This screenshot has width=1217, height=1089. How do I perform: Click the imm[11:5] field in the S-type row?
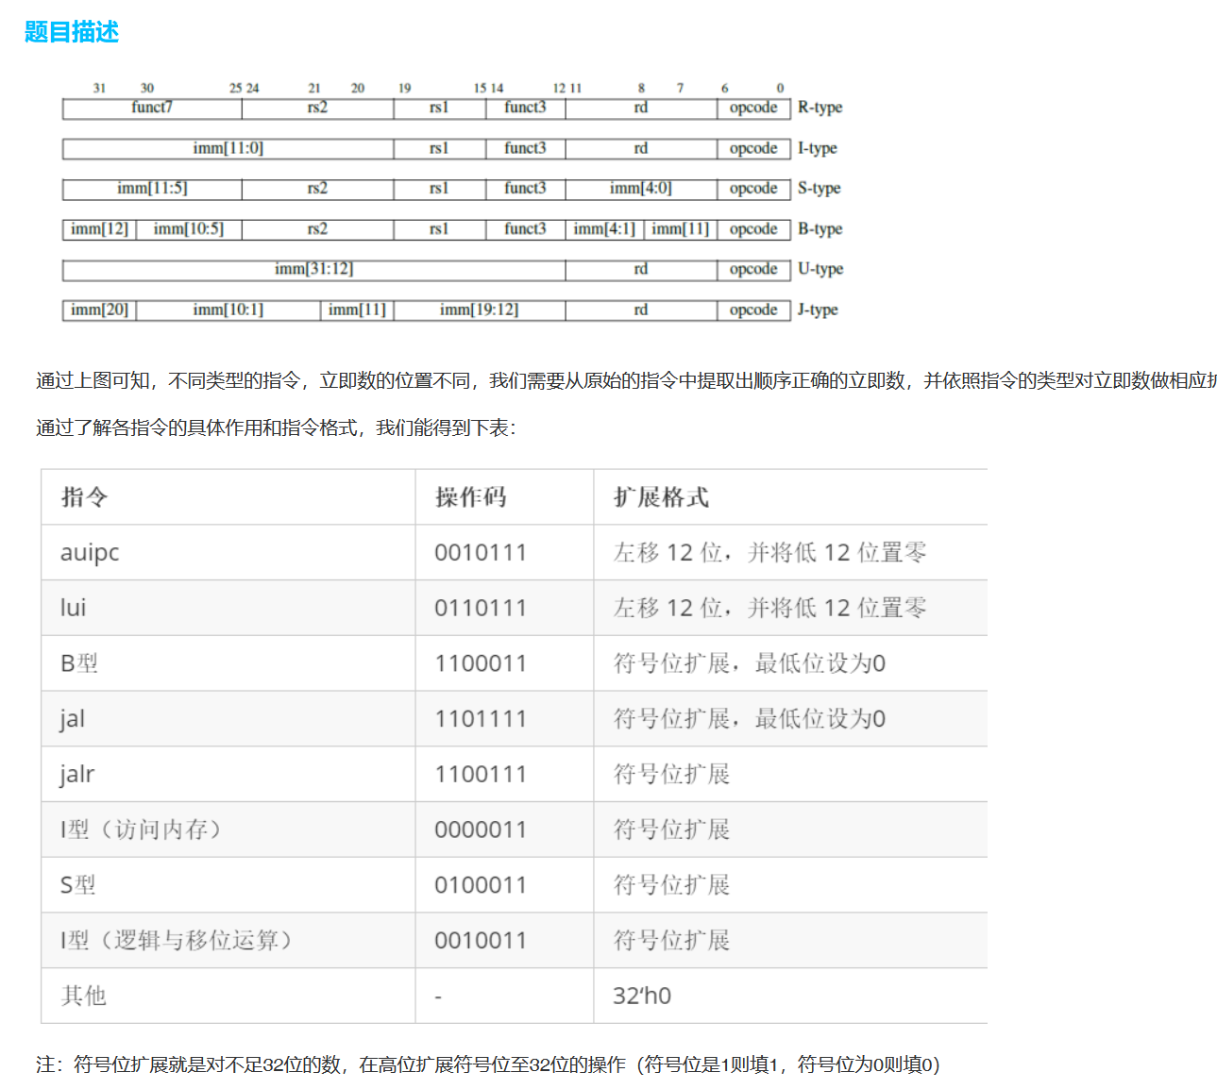pyautogui.click(x=152, y=188)
